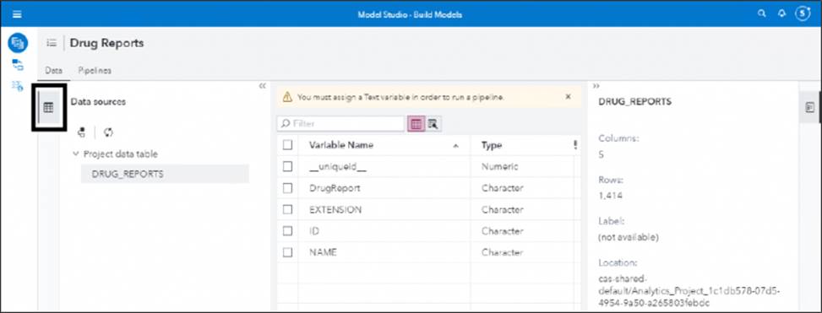822x313 pixels.
Task: Collapse the DRUG_REPORTS details panel
Action: point(596,86)
